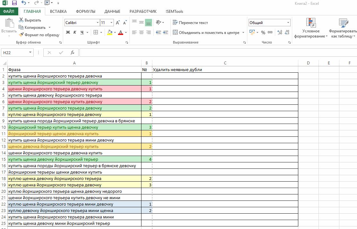Screen dimensions: 357x229
Task: Click the text Orientation icon
Action: (x=158, y=22)
